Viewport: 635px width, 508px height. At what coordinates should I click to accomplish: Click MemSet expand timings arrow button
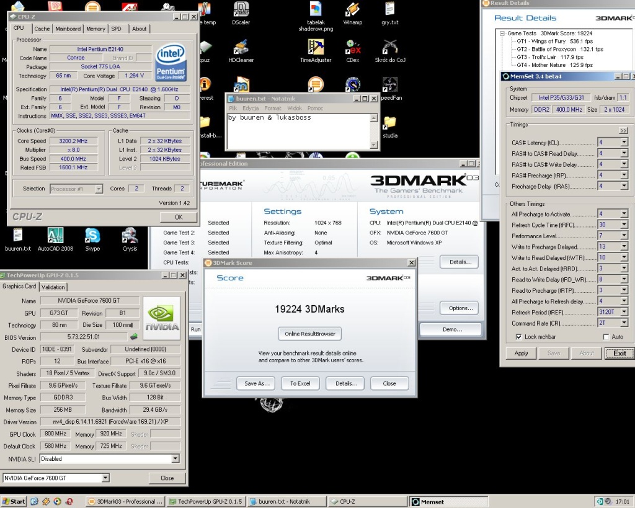point(623,130)
